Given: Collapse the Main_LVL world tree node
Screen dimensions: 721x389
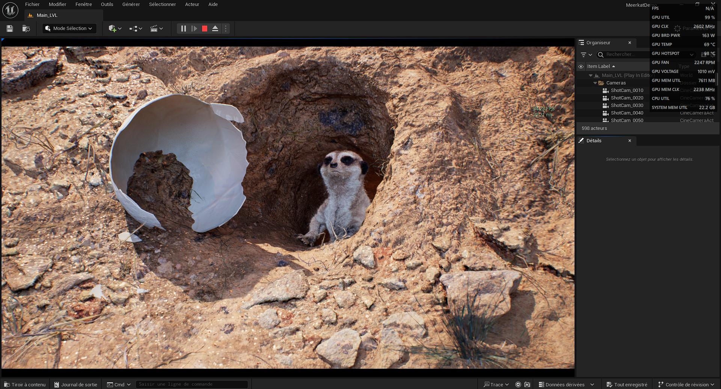Looking at the screenshot, I should point(591,75).
